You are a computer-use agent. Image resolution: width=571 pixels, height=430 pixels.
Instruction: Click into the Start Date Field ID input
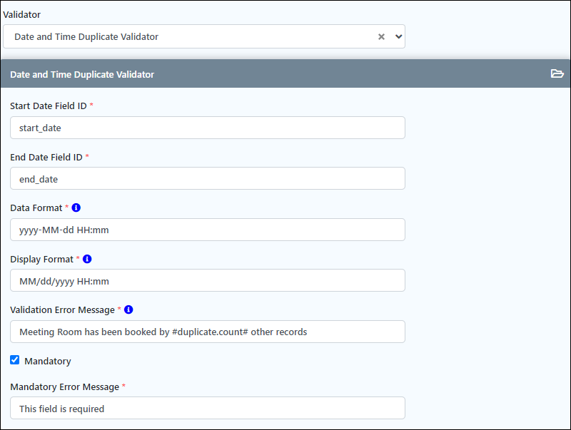(x=208, y=128)
